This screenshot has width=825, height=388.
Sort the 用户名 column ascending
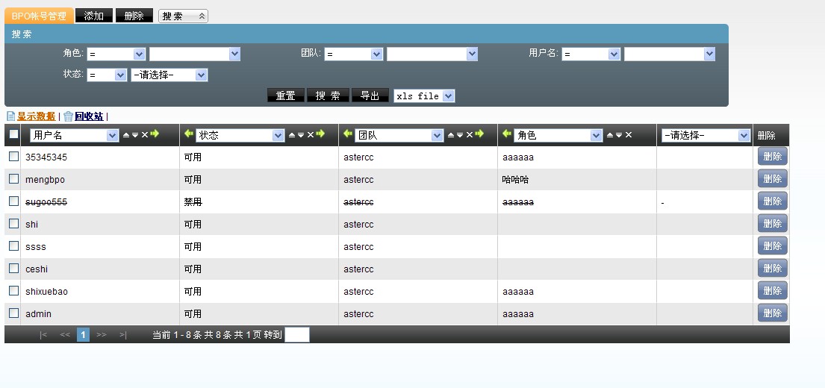tap(126, 135)
